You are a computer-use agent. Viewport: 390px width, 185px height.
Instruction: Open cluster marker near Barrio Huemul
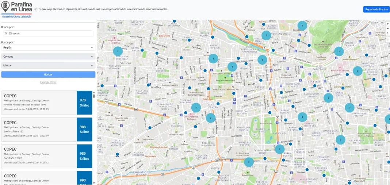pyautogui.click(x=280, y=149)
